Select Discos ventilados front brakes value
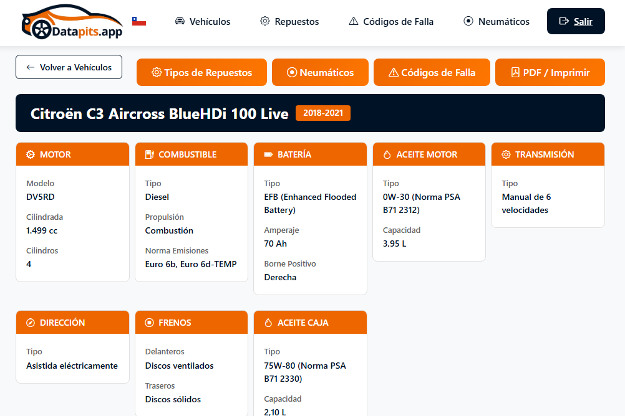This screenshot has height=416, width=625. [x=180, y=366]
